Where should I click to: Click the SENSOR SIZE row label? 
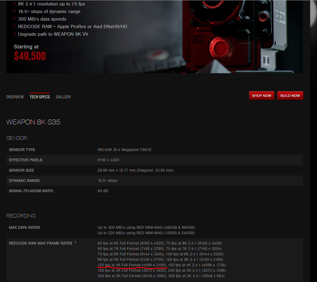tap(21, 170)
